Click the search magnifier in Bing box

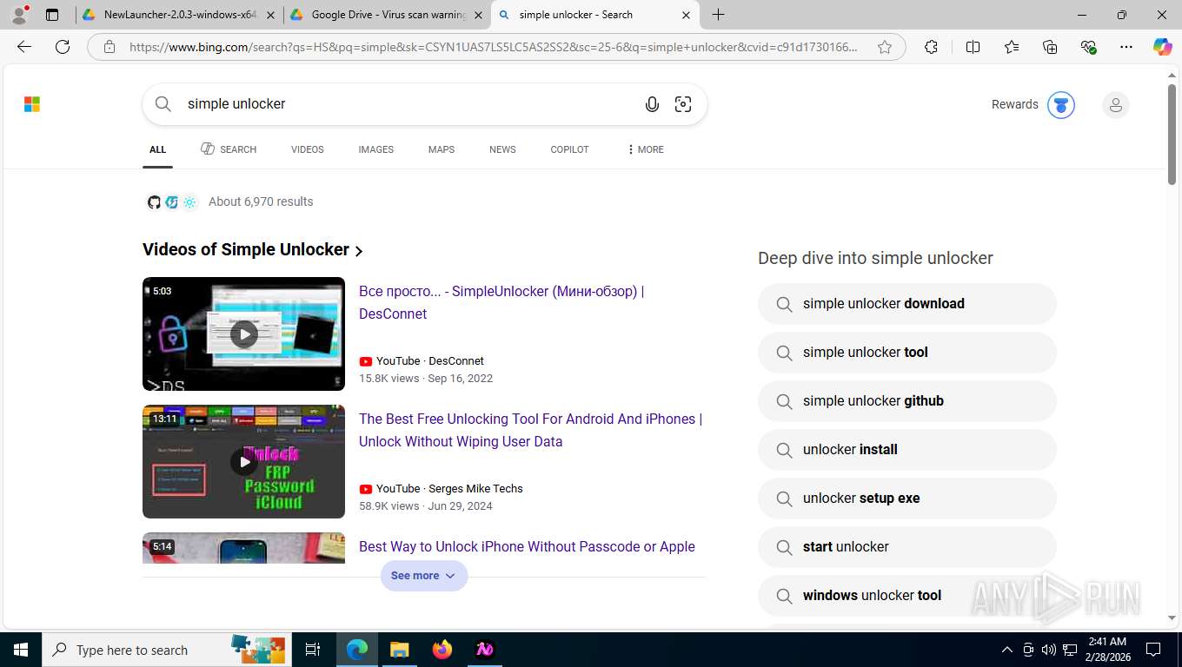[x=163, y=104]
